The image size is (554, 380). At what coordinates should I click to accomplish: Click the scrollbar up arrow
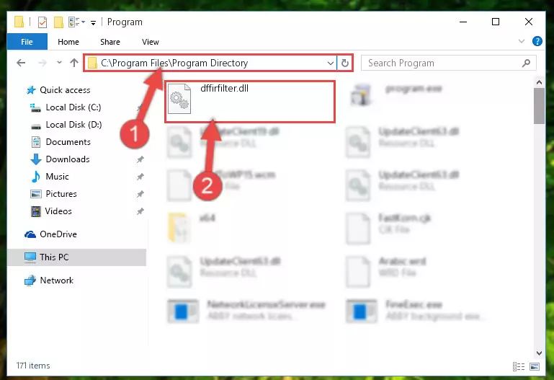539,83
